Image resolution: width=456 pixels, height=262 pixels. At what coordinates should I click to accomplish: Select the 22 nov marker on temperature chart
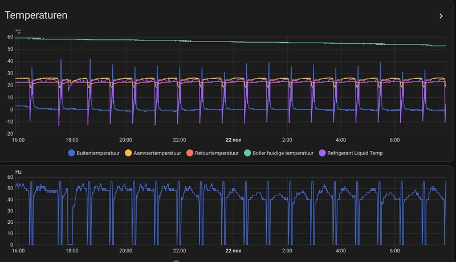[x=233, y=140]
